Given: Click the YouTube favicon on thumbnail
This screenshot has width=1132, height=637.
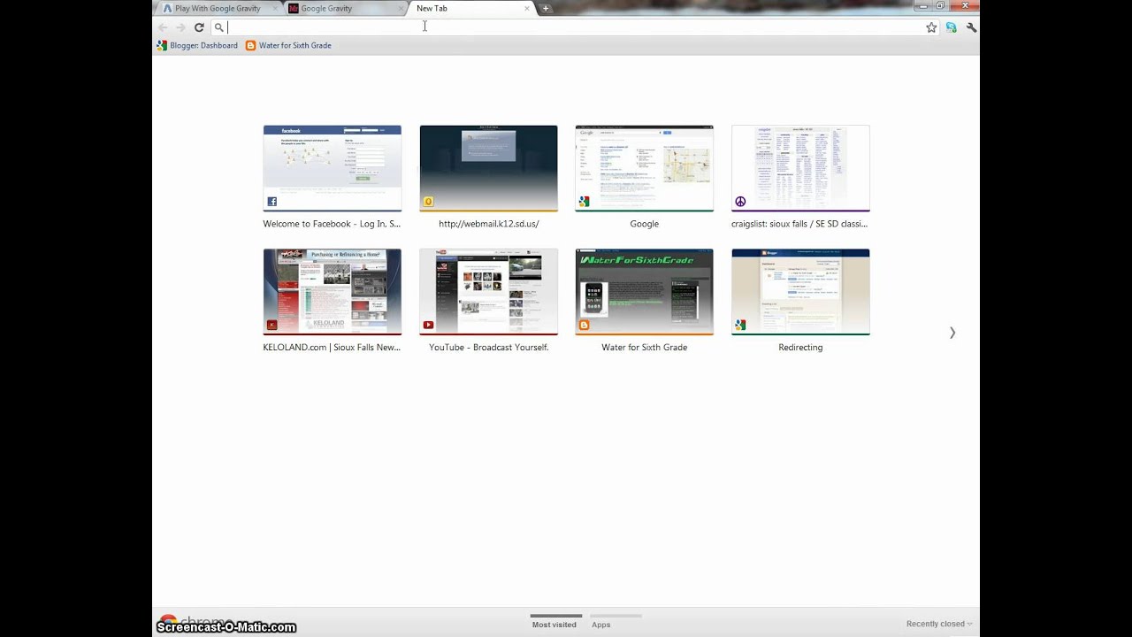Looking at the screenshot, I should 428,326.
